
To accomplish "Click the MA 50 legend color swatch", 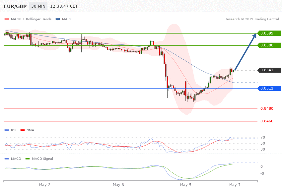I will tap(58, 19).
